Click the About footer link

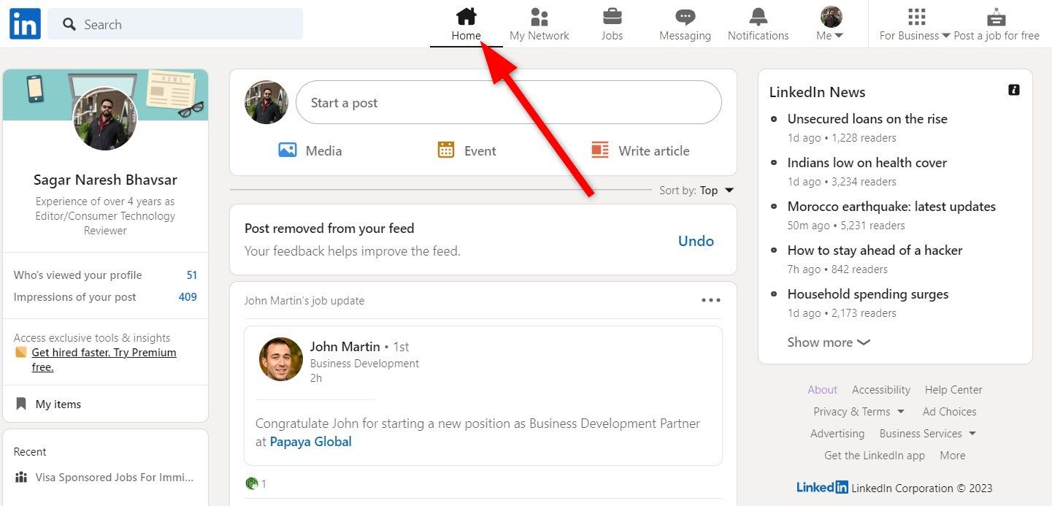tap(822, 390)
